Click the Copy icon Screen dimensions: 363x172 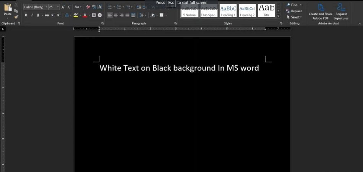[x=16, y=11]
